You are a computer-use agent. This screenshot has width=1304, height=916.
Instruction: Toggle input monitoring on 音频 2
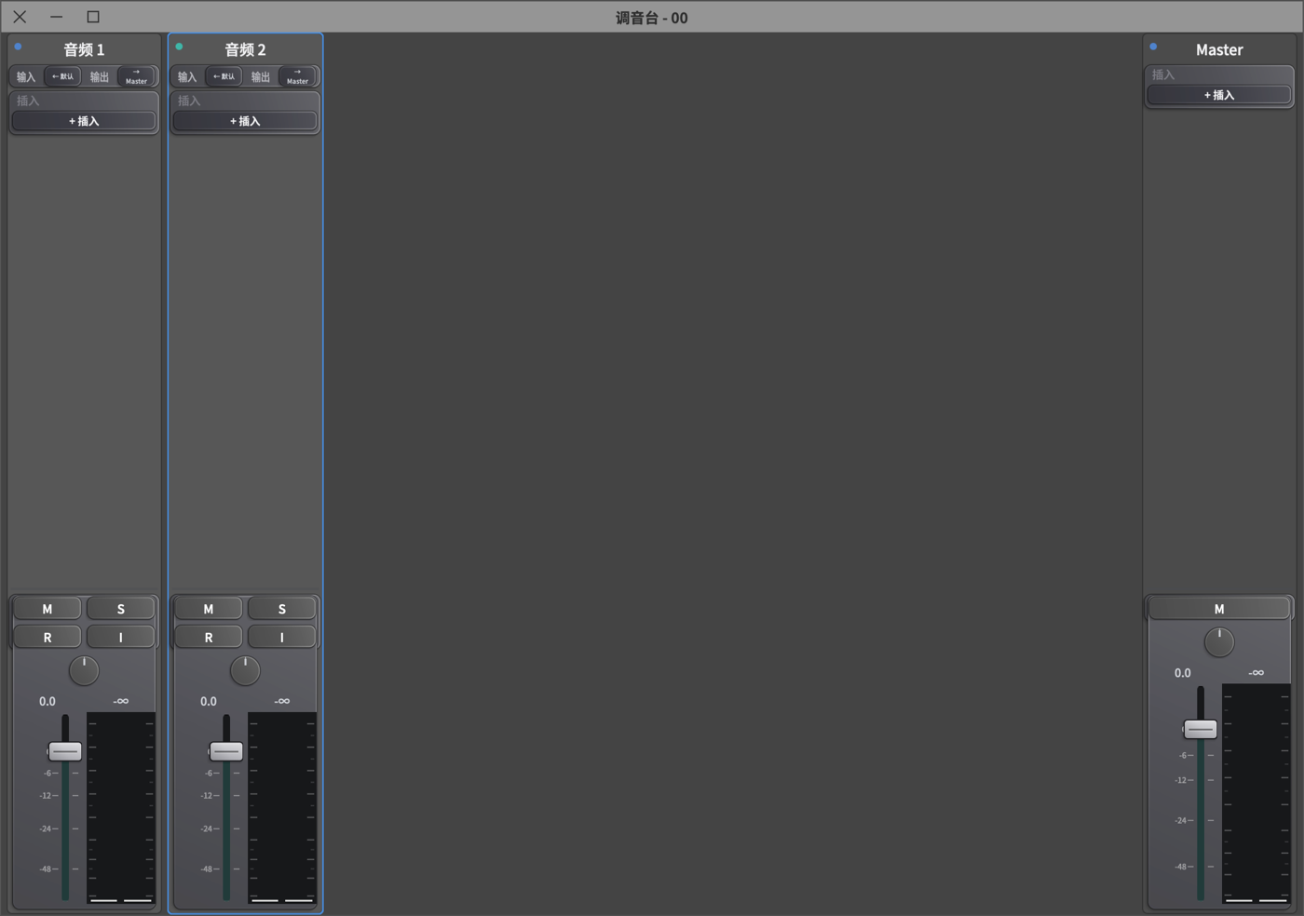click(282, 638)
